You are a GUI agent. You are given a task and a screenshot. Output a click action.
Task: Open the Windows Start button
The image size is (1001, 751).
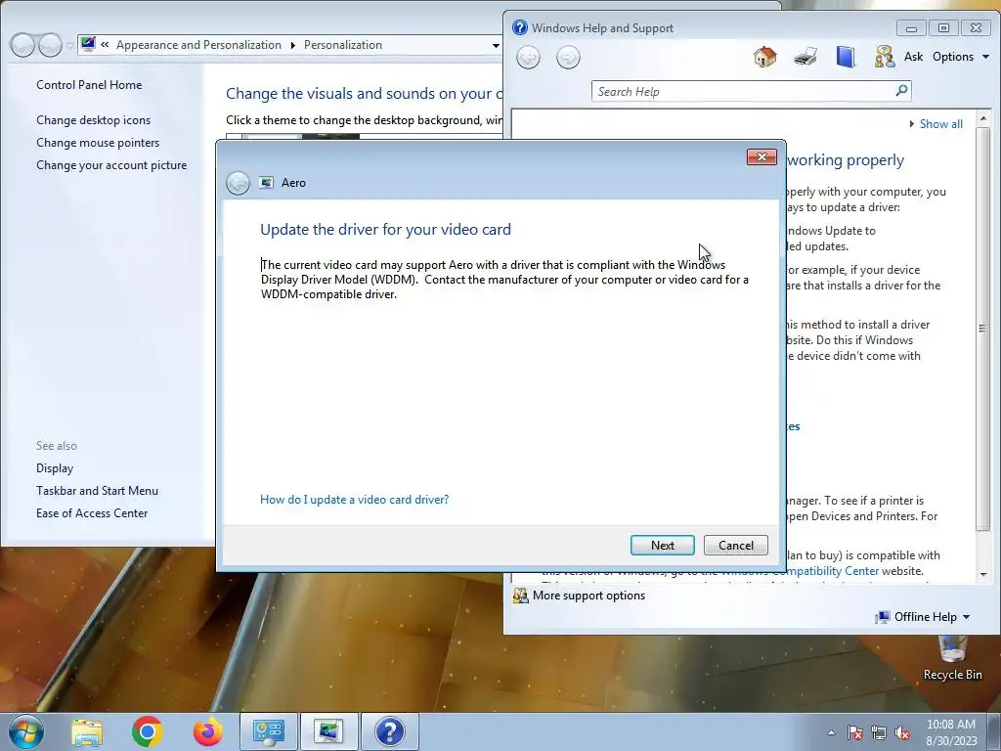point(25,731)
